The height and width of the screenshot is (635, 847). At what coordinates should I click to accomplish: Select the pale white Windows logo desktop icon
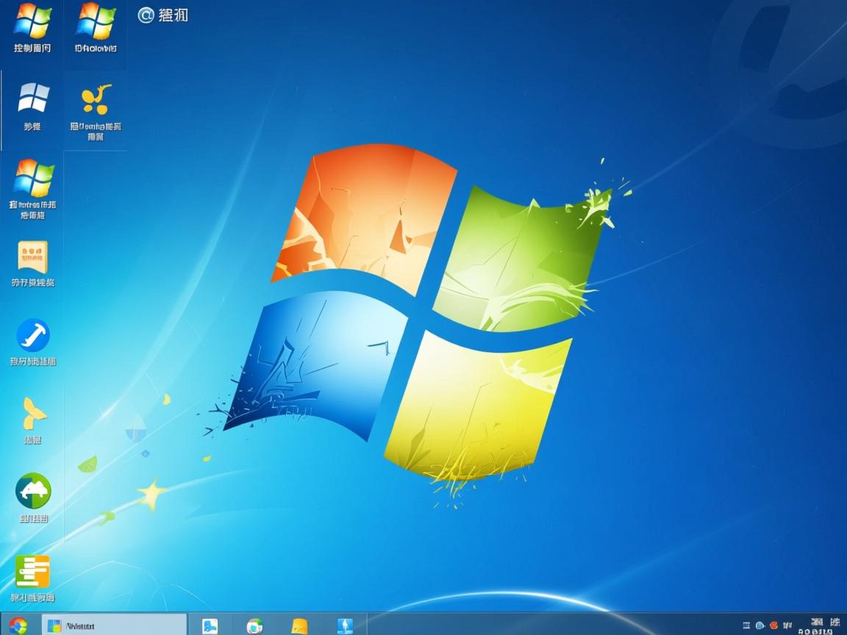33,98
